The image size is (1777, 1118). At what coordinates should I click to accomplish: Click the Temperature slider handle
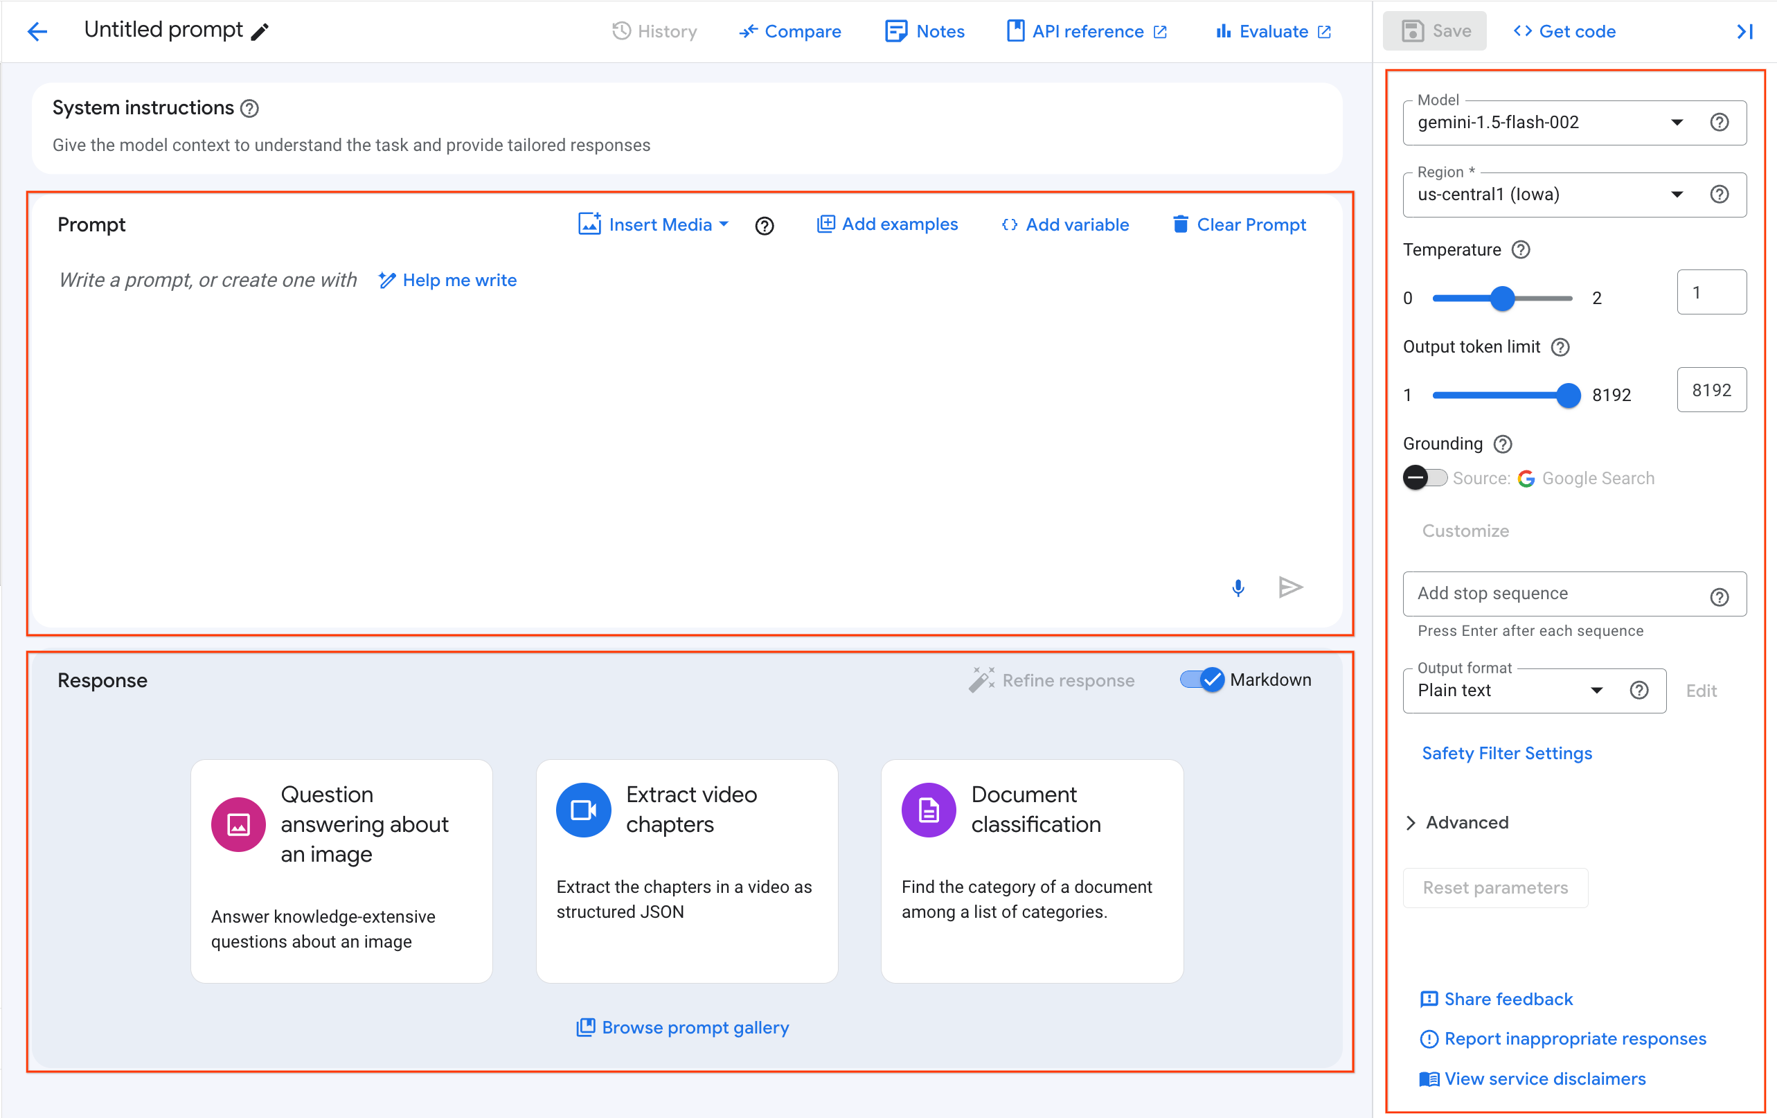click(1502, 298)
